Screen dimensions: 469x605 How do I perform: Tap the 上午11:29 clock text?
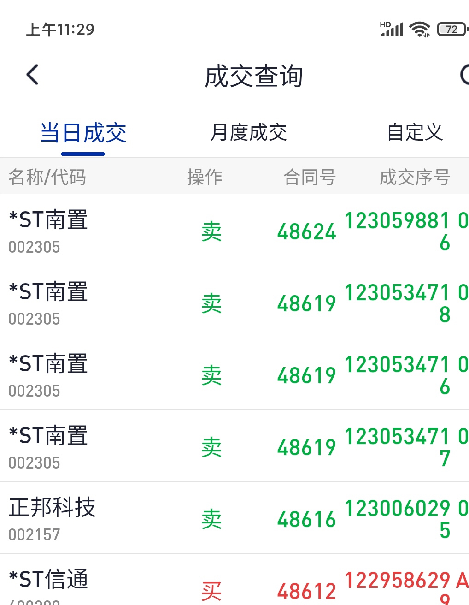(60, 30)
